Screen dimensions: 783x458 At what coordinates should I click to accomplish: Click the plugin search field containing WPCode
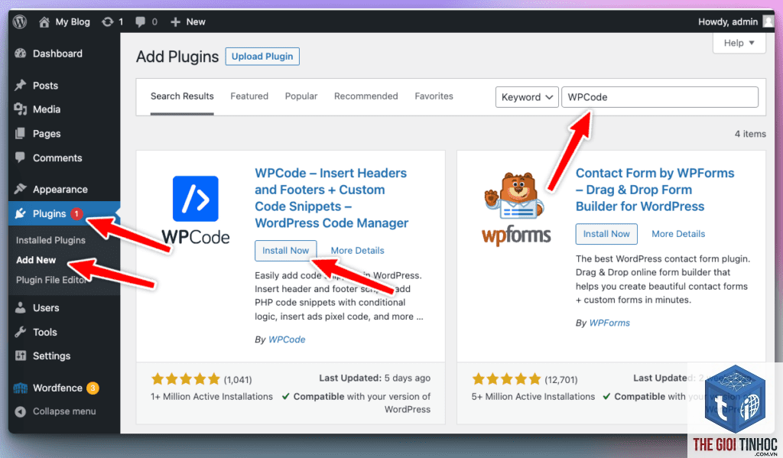[660, 97]
